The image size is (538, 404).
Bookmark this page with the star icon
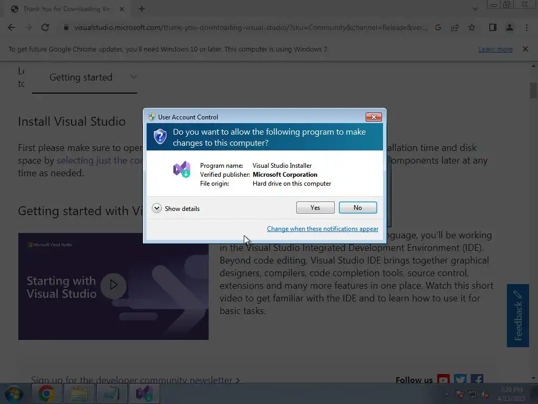coord(472,27)
